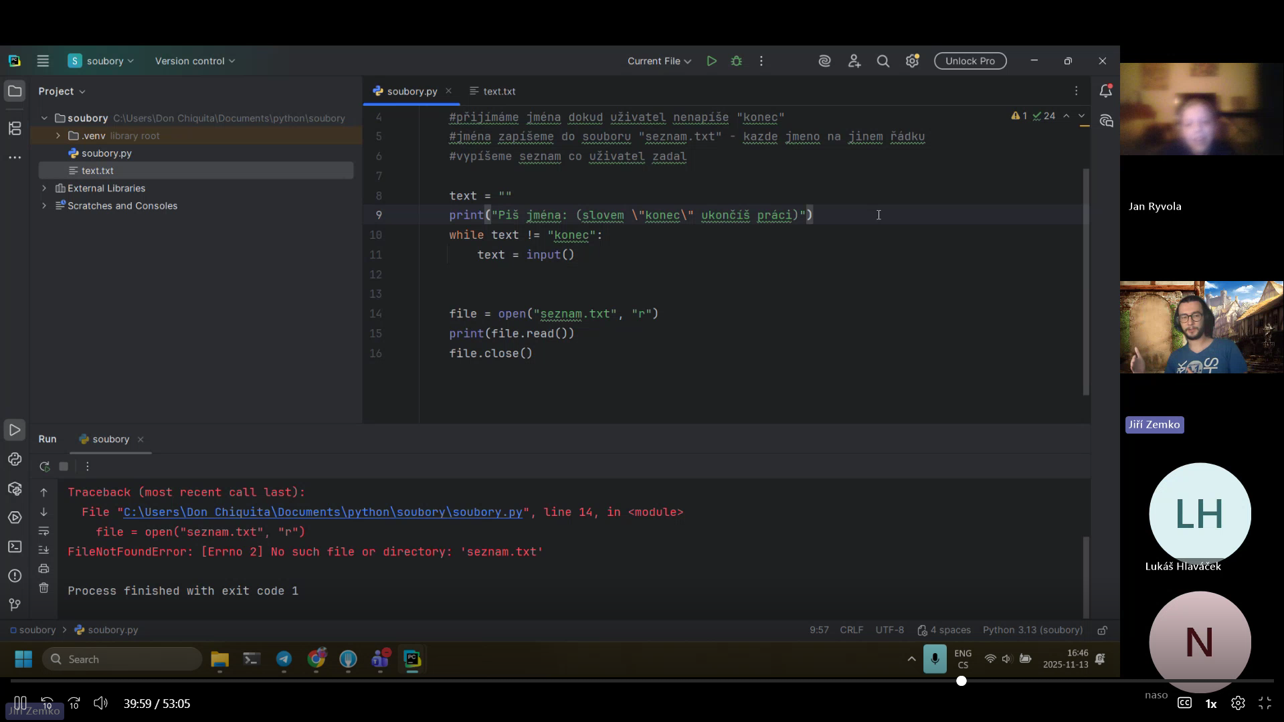This screenshot has height=722, width=1284.
Task: Select soubory.py file in project tree
Action: 106,153
